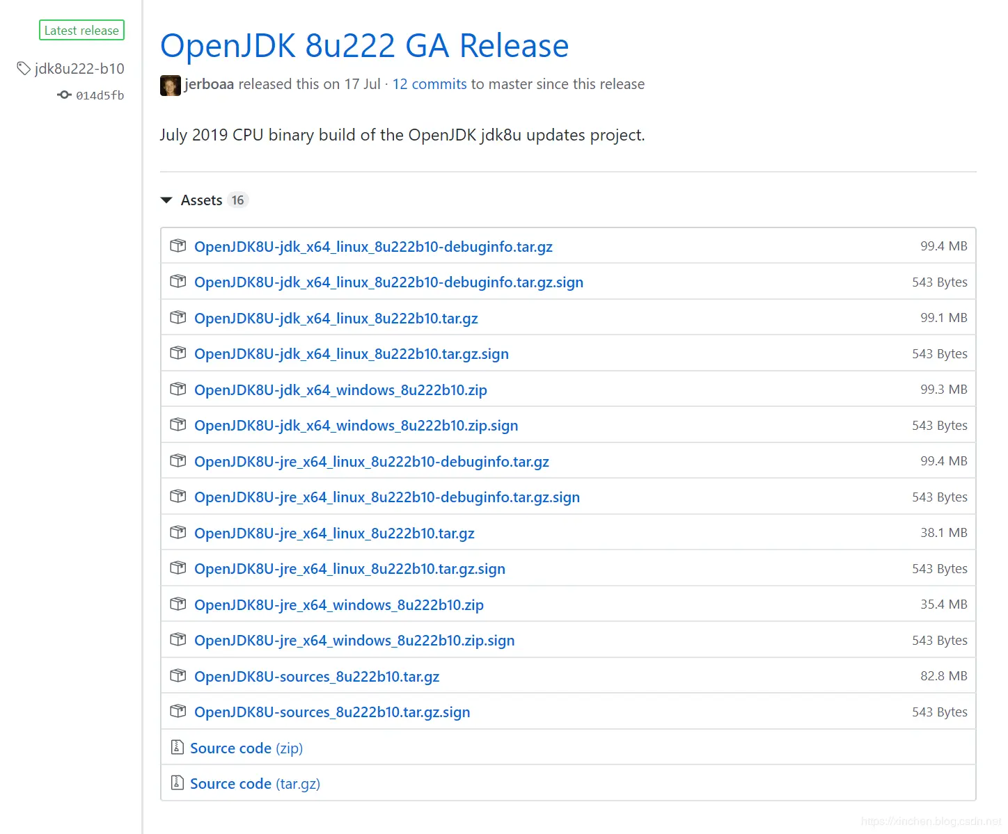
Task: Click package icon beside jdk_x64_linux debuginfo.tar.gz
Action: pyautogui.click(x=178, y=246)
